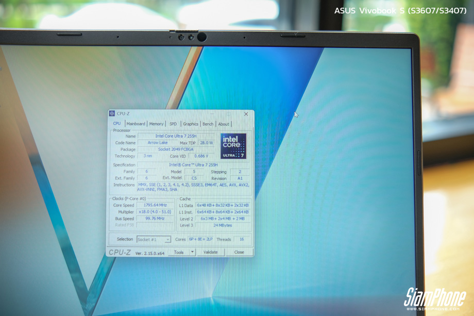The width and height of the screenshot is (474, 316).
Task: Open the About tab
Action: (224, 124)
